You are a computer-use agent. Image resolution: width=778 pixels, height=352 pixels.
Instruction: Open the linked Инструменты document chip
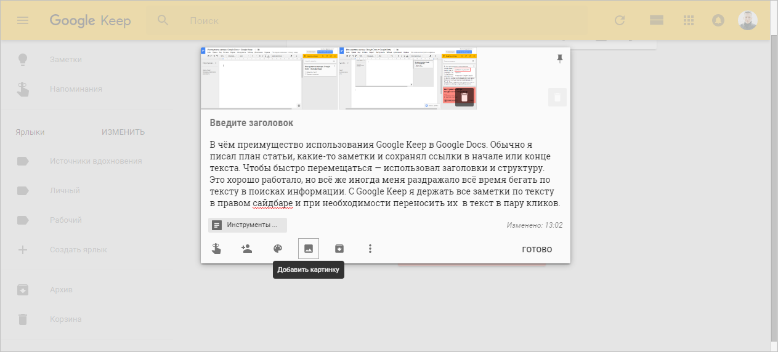tap(248, 225)
